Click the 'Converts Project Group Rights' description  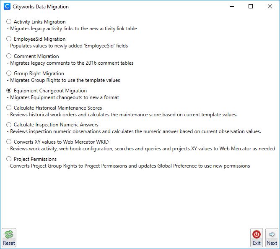pos(130,166)
